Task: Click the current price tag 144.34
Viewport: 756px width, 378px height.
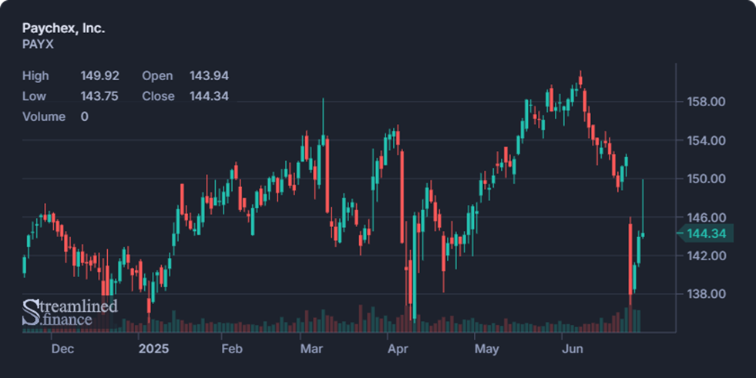Action: coord(705,233)
